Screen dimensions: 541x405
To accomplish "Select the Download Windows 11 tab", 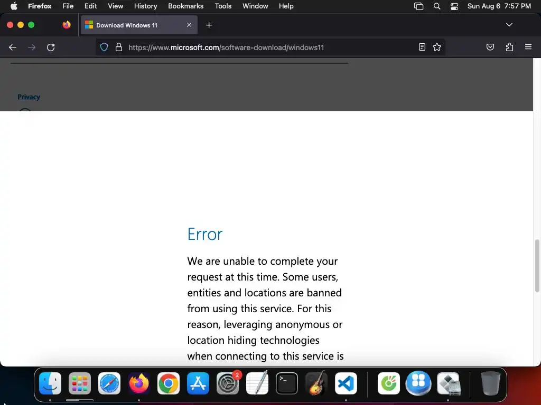I will (x=139, y=25).
